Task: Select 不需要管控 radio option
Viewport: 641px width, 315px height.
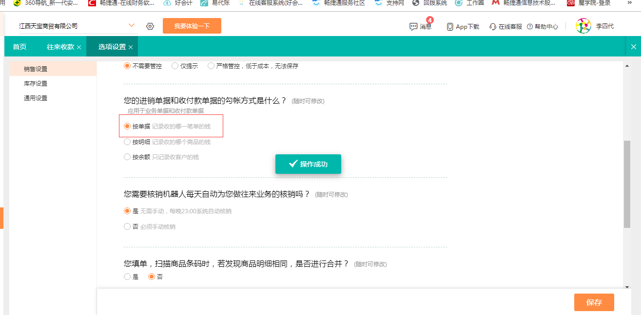Action: [127, 66]
